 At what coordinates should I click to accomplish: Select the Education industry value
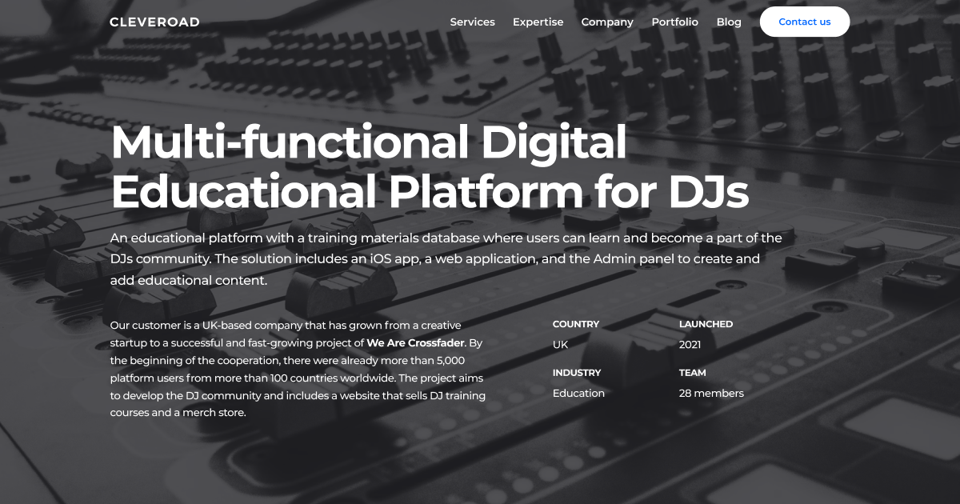(x=578, y=393)
